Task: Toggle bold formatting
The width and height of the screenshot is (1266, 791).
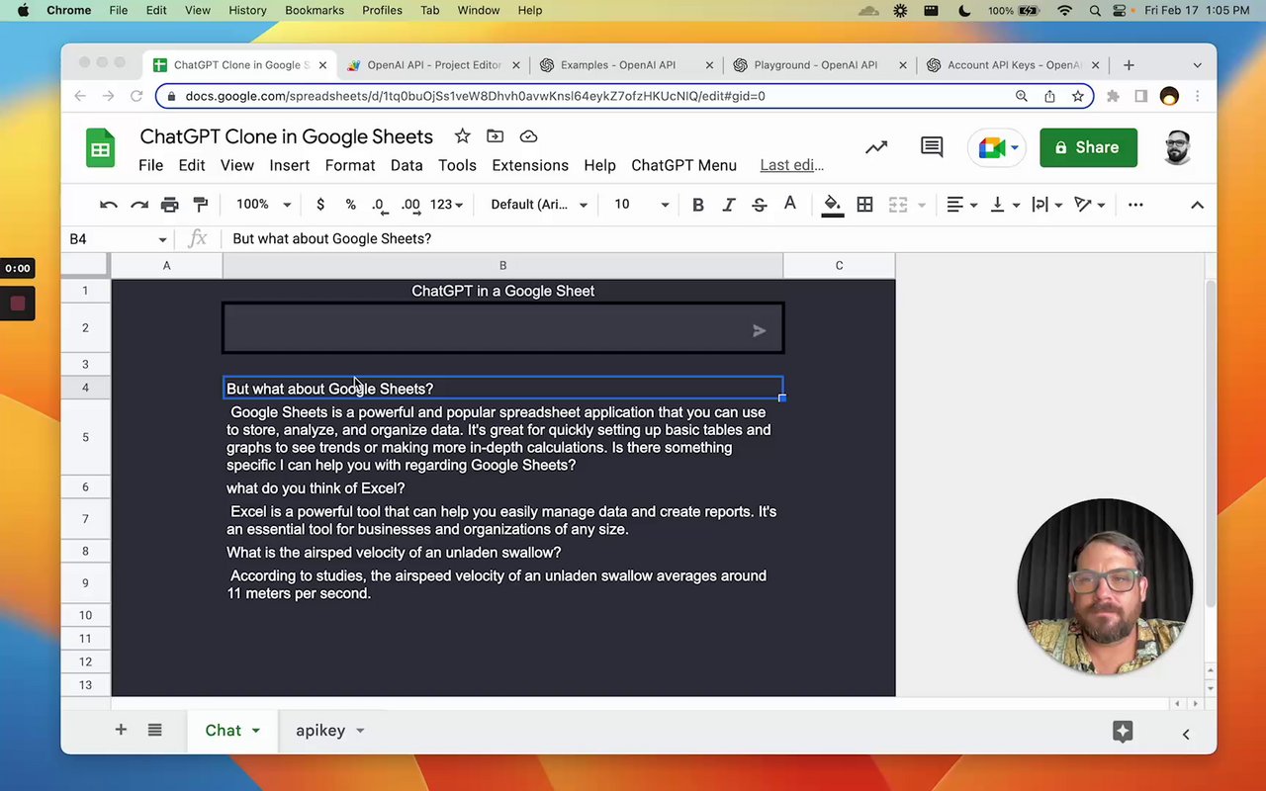Action: click(698, 205)
